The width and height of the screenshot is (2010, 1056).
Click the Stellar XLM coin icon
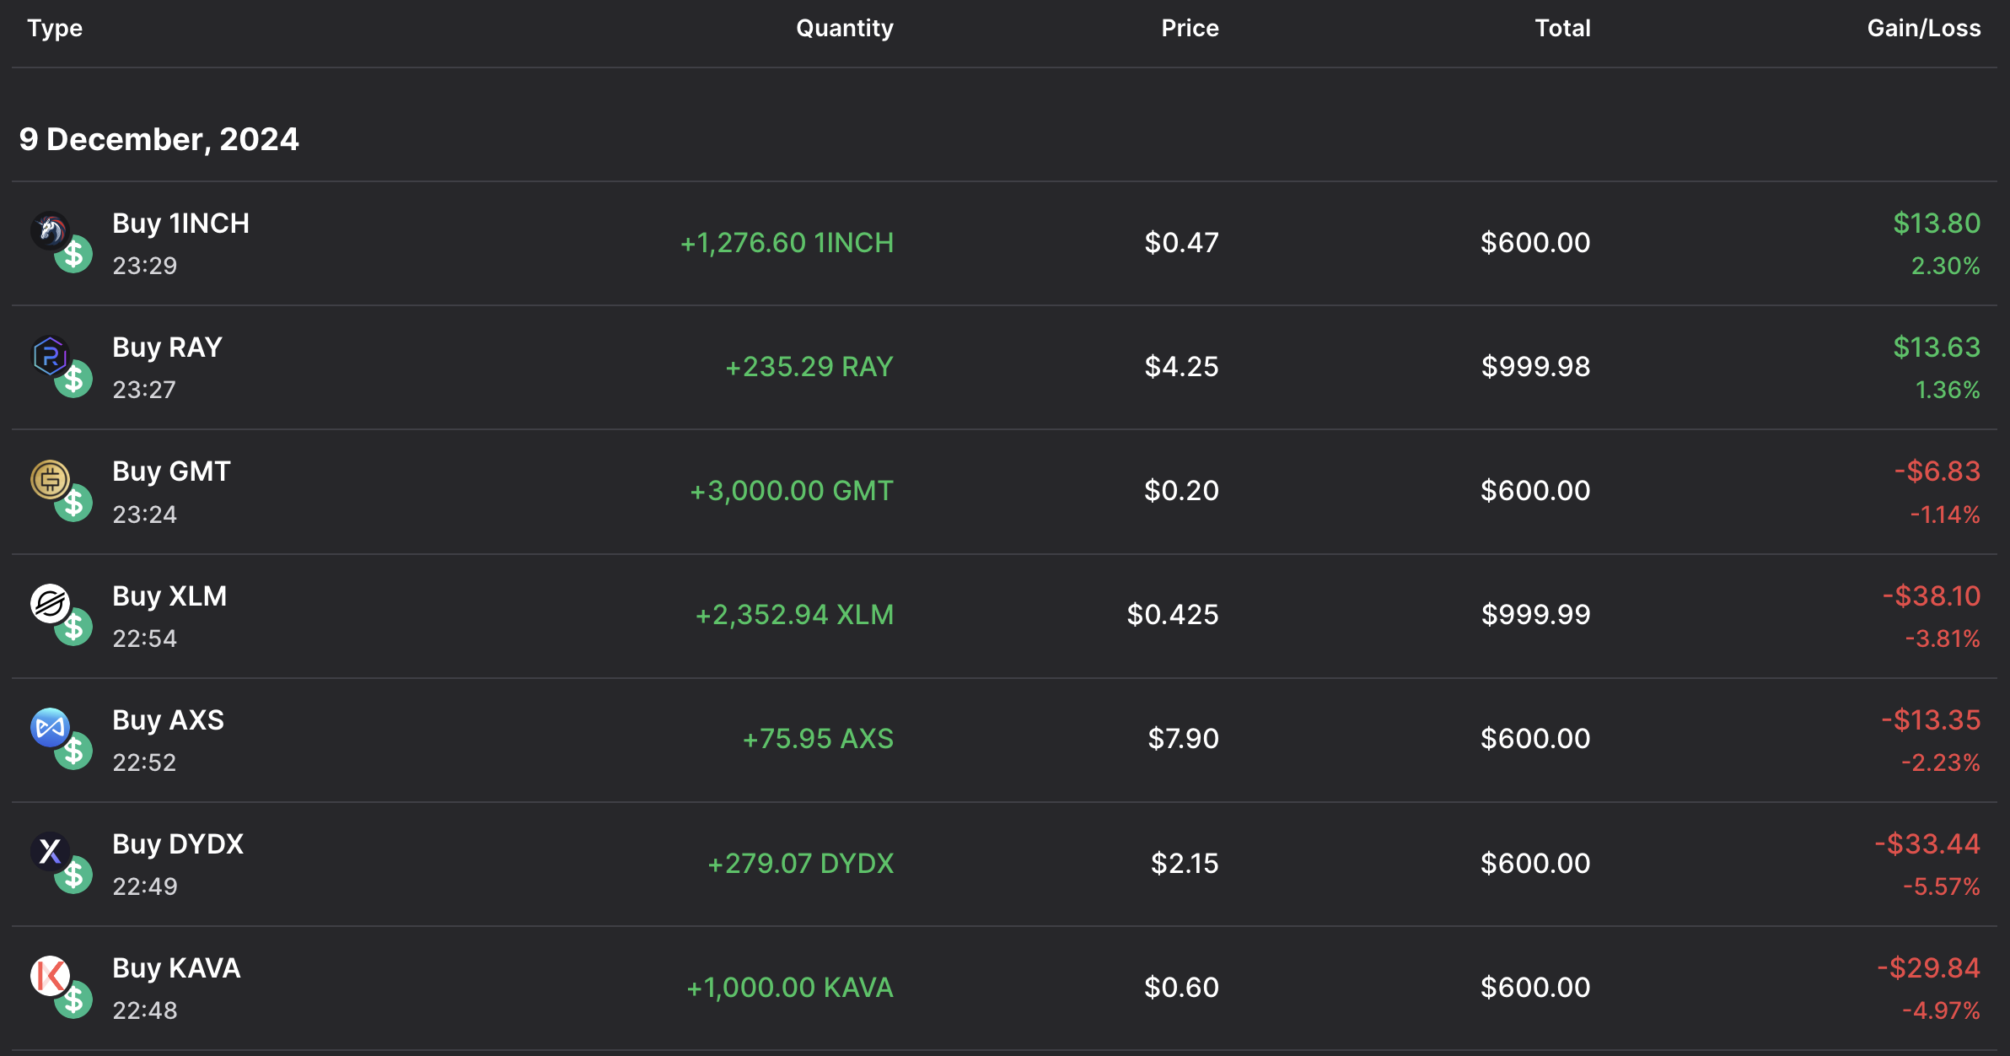click(50, 604)
